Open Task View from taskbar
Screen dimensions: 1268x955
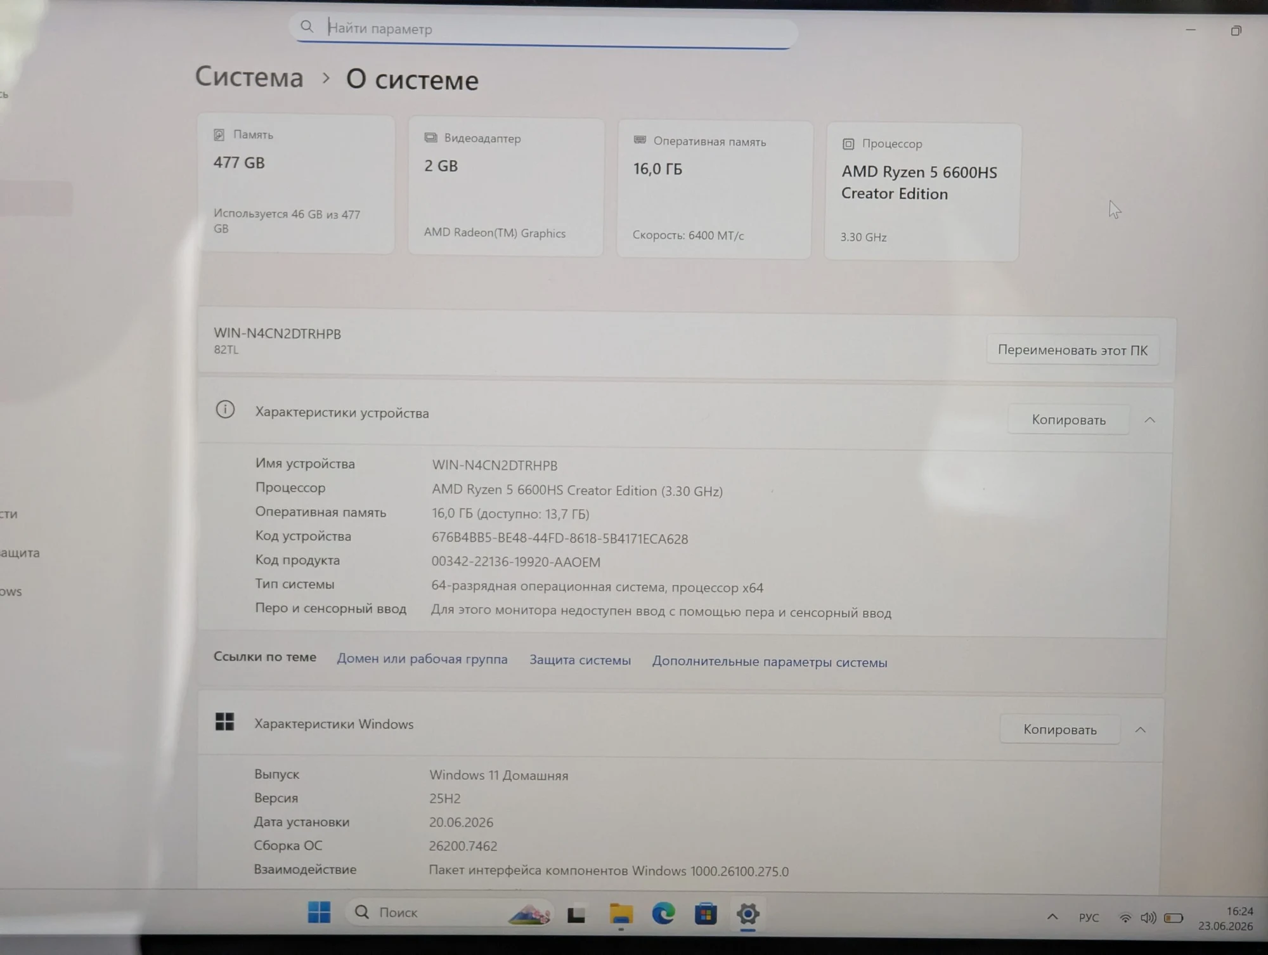tap(576, 914)
